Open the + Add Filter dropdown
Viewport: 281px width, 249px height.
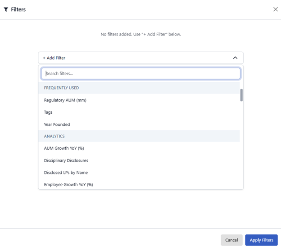click(x=135, y=58)
